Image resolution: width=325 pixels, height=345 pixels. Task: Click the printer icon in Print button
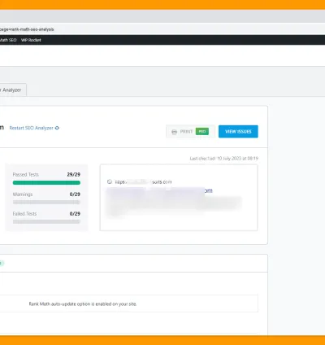click(174, 132)
